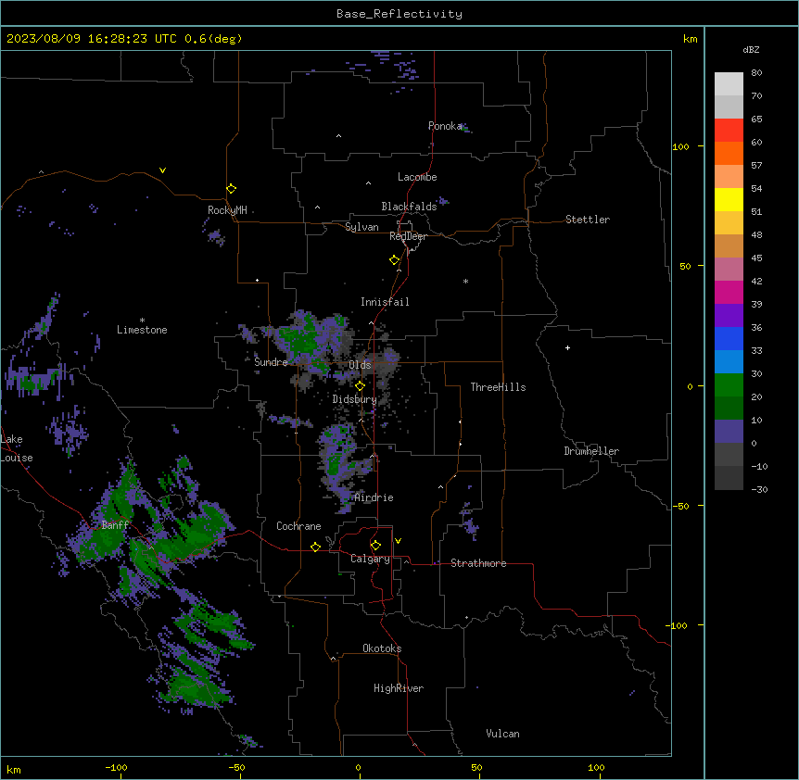Screen dimensions: 799x780
Task: Click the 2023/08/09 16:28:23 UTC timestamp
Action: click(92, 39)
